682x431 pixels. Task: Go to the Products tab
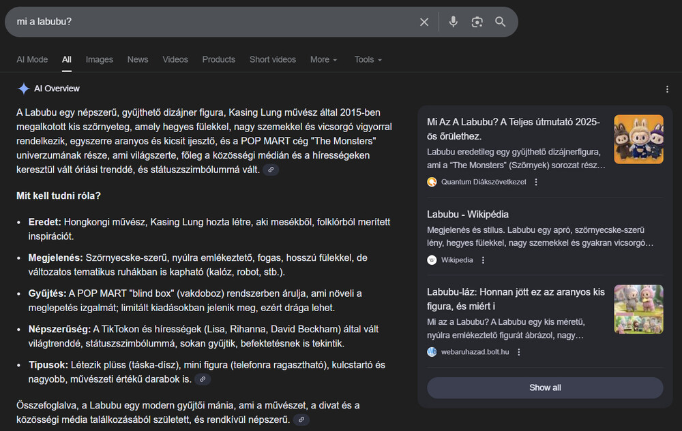(x=219, y=59)
